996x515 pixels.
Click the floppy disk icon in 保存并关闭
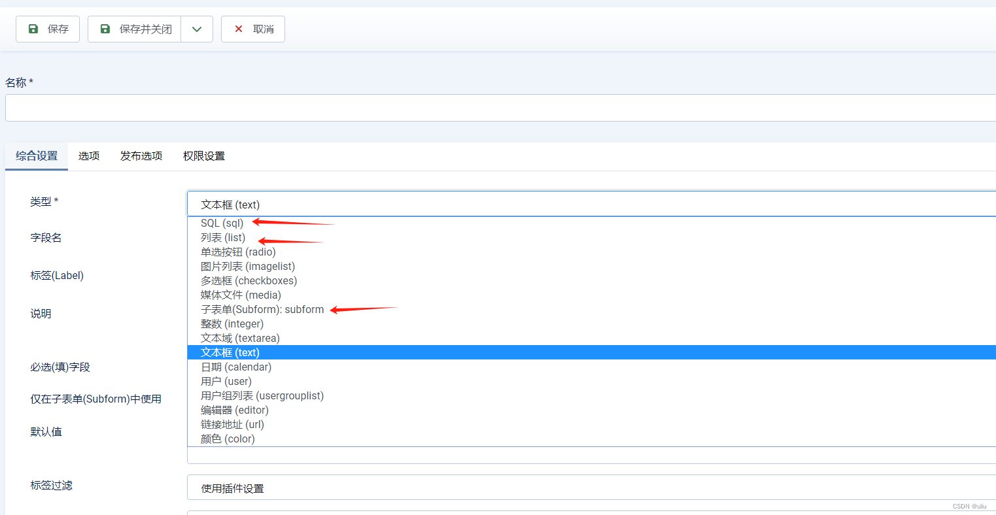(x=105, y=29)
